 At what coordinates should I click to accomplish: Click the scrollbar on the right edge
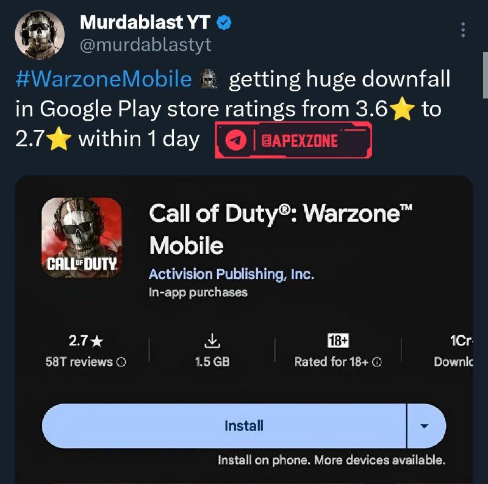485,75
